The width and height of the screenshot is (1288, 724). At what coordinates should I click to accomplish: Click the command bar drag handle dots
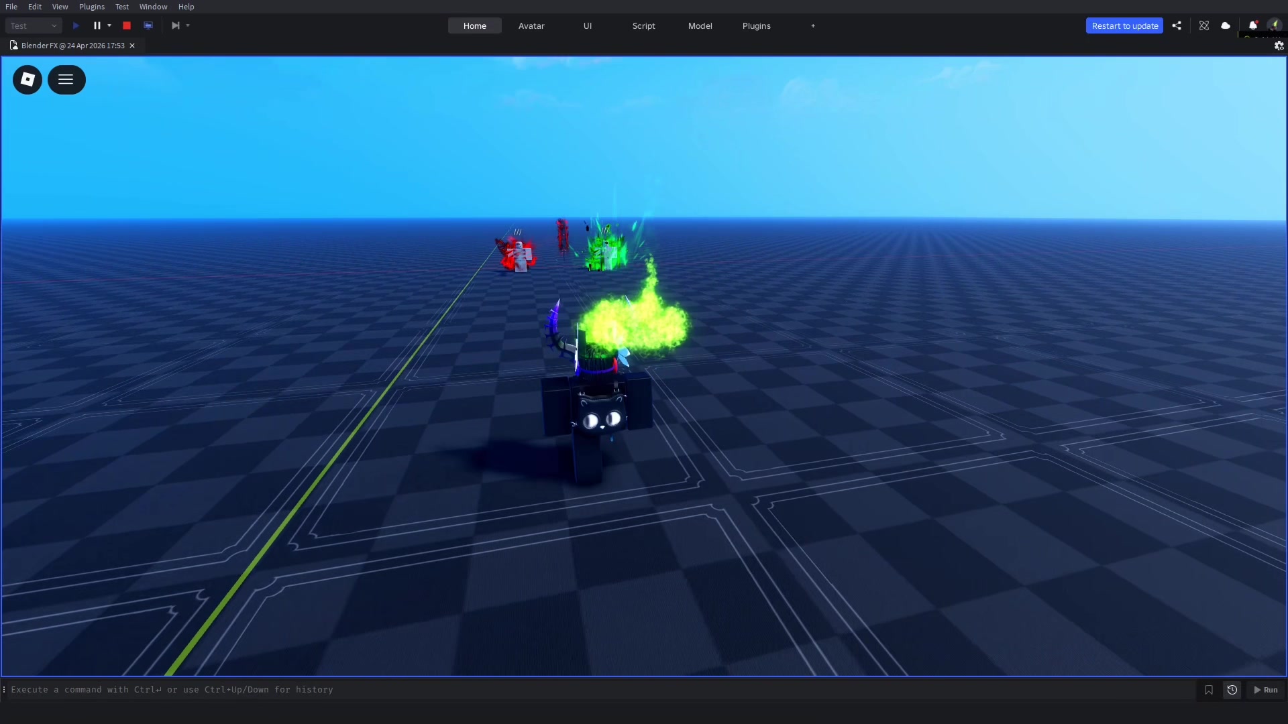click(x=4, y=689)
